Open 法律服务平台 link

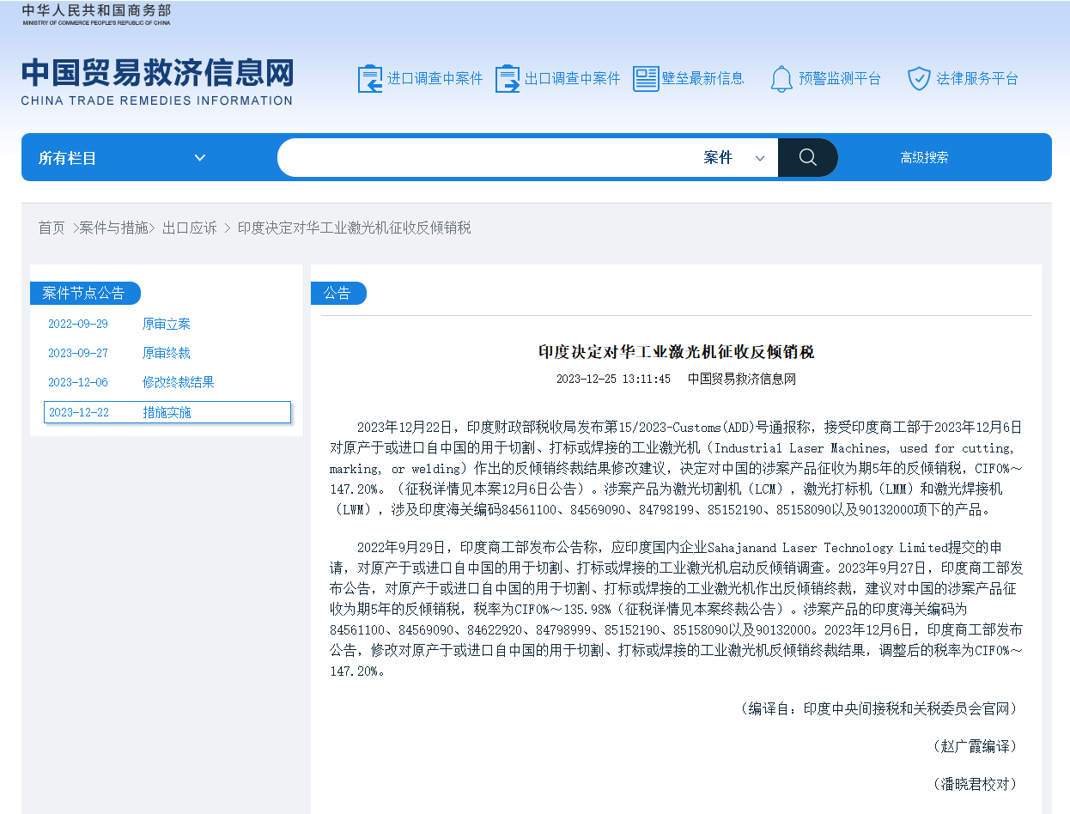977,78
